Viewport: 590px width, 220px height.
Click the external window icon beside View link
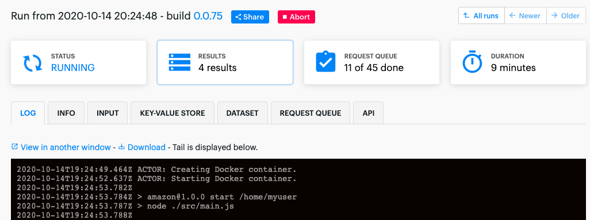15,147
